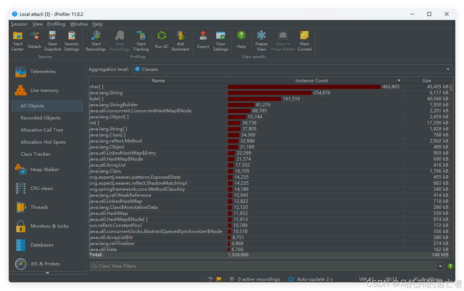Open the Class View Filters history dropdown
Viewport: 464px width, 291px height.
441,266
